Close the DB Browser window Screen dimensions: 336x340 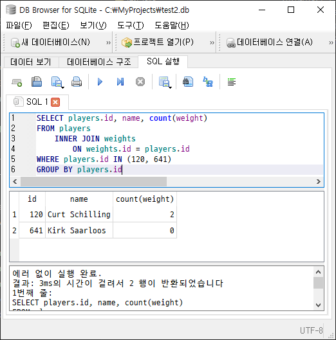[321, 10]
